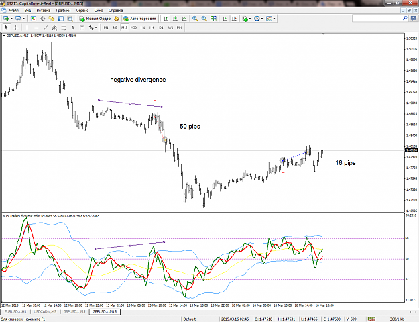419x322 pixels.
Task: Click the search magnifier icon
Action: click(405, 19)
